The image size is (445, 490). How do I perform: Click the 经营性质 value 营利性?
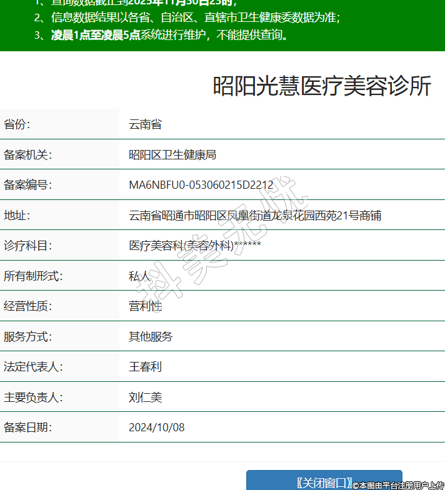point(145,306)
